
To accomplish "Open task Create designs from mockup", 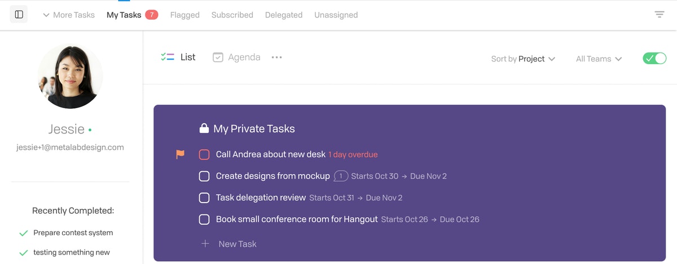I will [273, 176].
